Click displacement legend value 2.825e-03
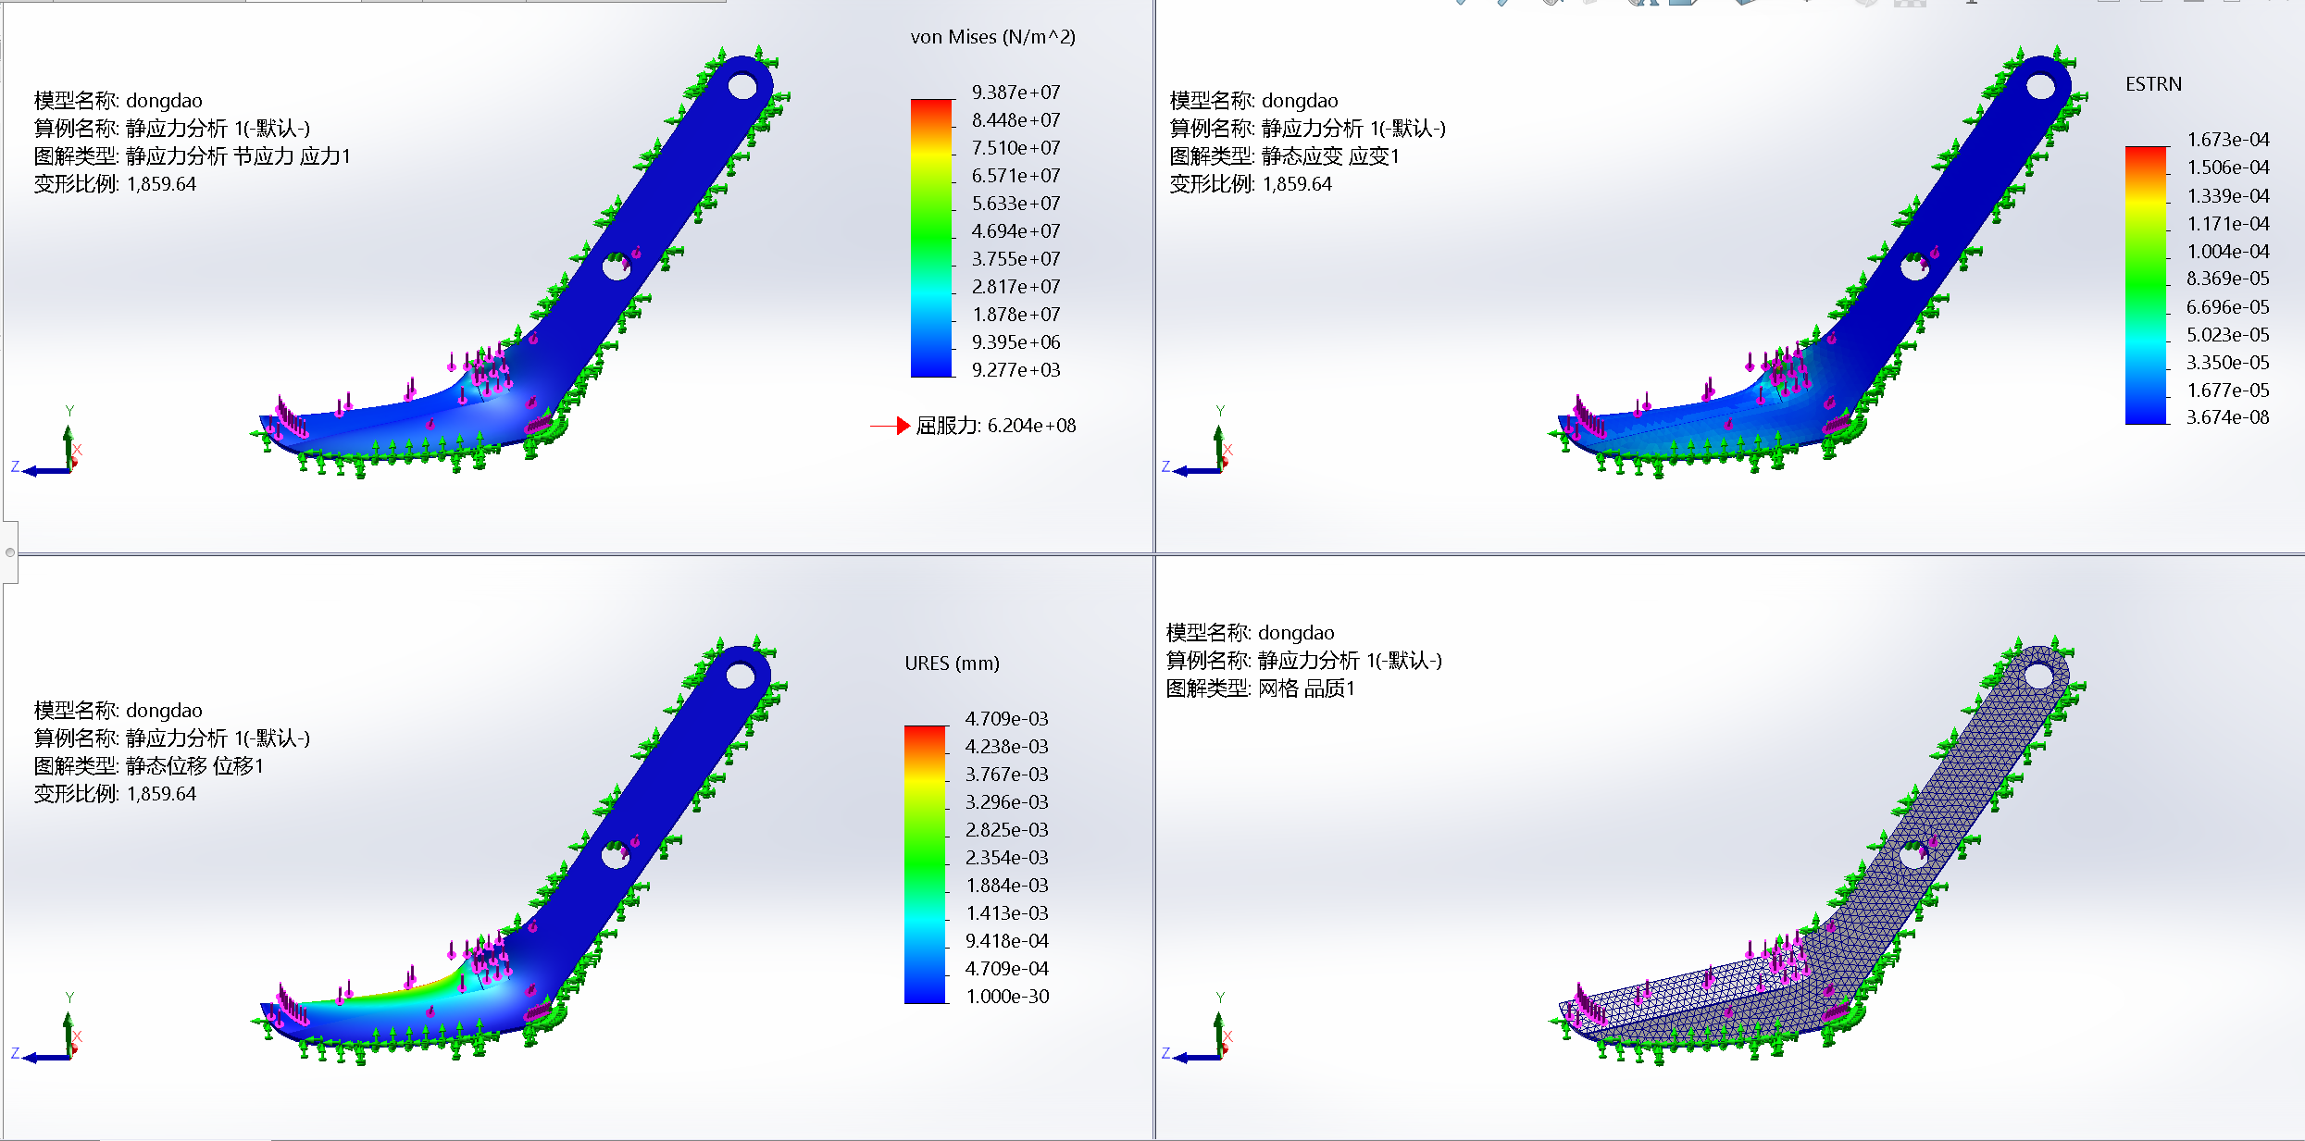 tap(1007, 830)
